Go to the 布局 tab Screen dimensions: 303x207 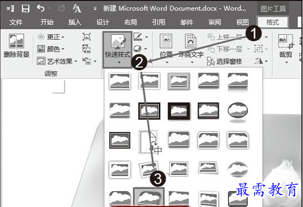pos(131,23)
